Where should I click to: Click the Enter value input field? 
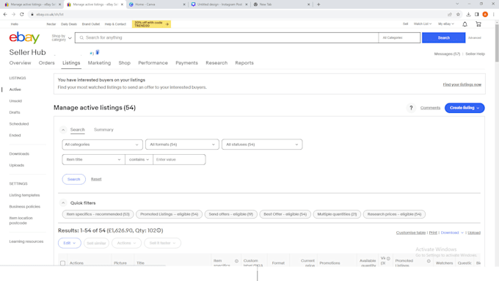[179, 159]
